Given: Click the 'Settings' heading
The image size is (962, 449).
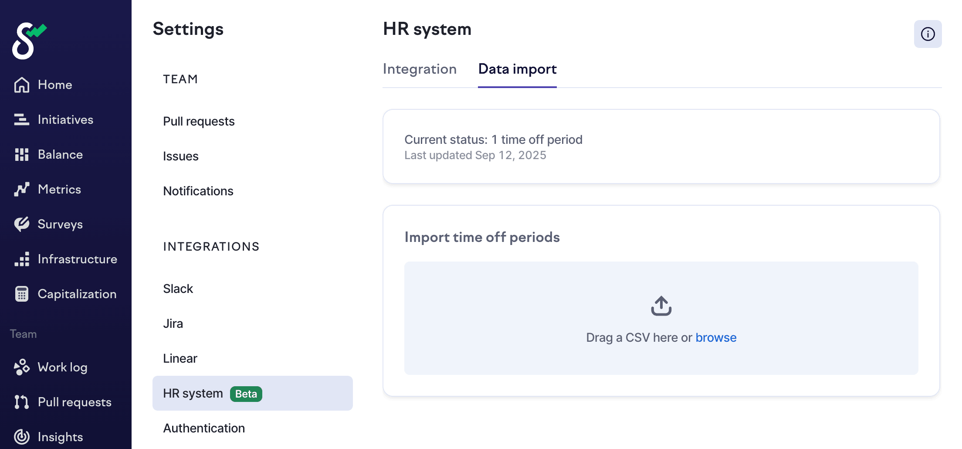Looking at the screenshot, I should click(x=188, y=29).
